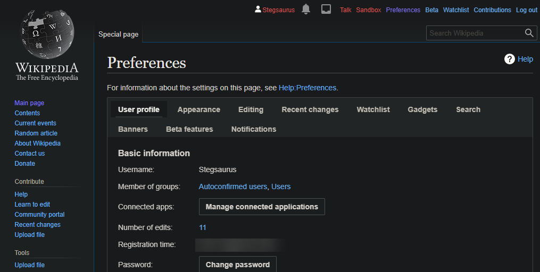
Task: Open the Help:Preferences link
Action: click(x=308, y=88)
